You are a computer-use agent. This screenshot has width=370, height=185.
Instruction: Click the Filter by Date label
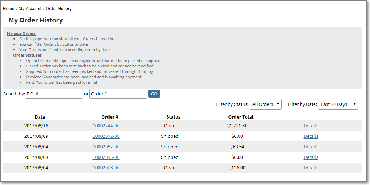(302, 104)
